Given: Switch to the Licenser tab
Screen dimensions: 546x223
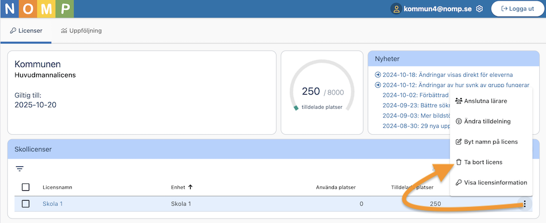Looking at the screenshot, I should click(26, 30).
